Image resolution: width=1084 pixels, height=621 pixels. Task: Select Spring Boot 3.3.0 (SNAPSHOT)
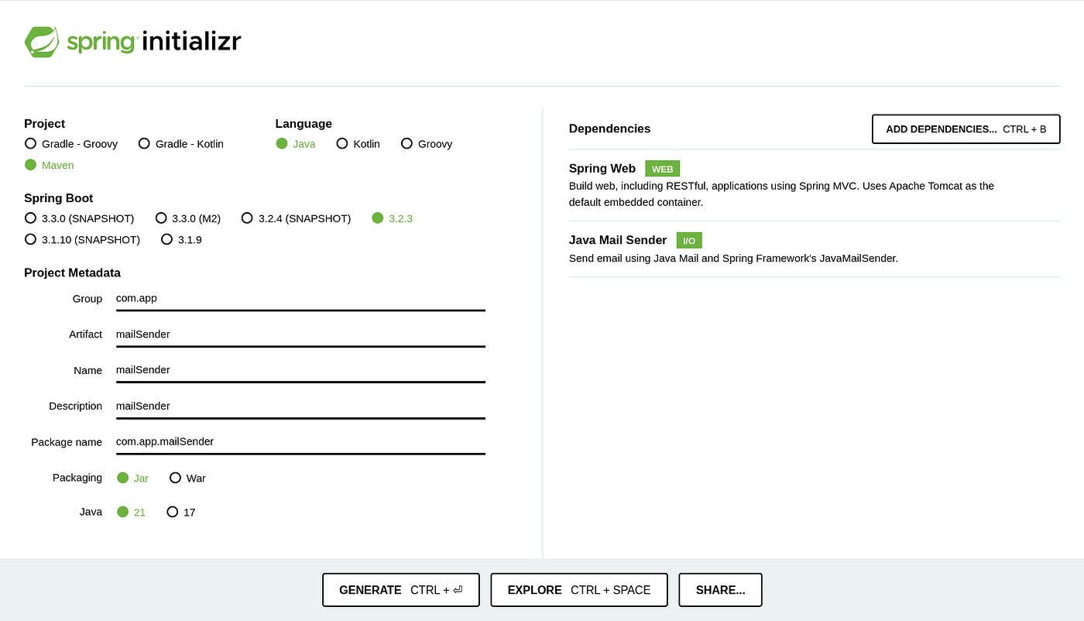point(80,218)
